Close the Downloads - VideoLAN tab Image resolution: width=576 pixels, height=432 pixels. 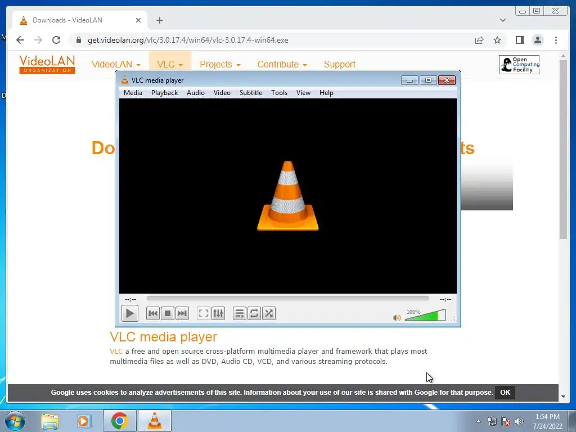point(138,20)
